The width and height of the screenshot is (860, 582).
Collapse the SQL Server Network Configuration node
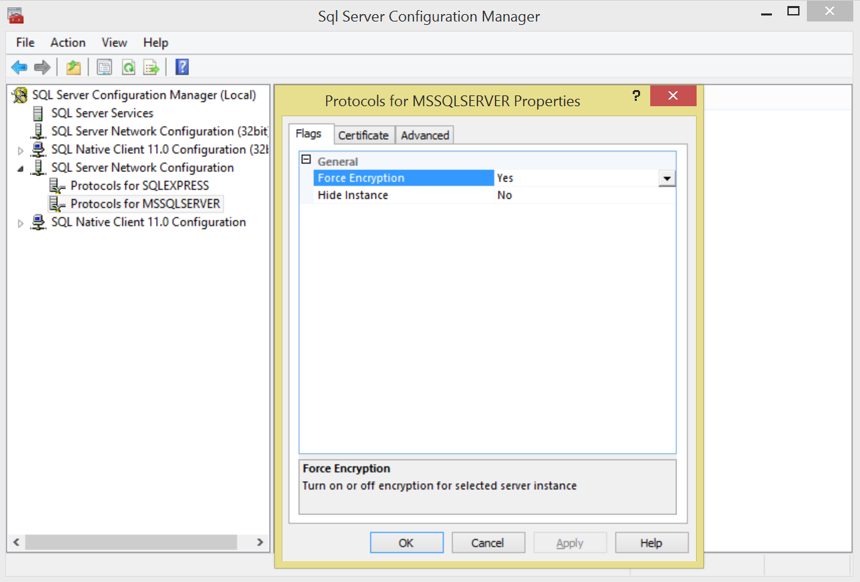coord(21,169)
